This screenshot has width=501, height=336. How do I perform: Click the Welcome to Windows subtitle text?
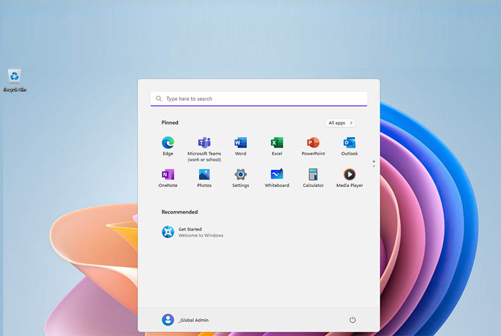(200, 235)
